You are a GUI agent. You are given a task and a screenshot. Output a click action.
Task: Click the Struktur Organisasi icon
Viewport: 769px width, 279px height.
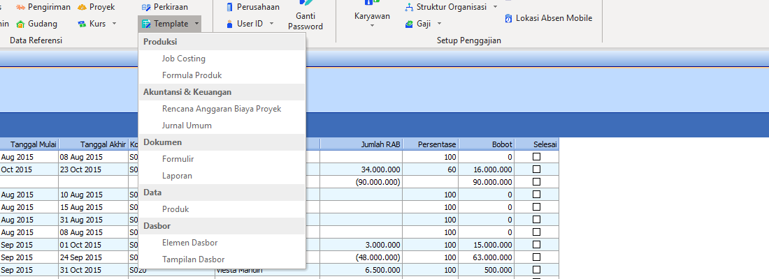point(409,8)
